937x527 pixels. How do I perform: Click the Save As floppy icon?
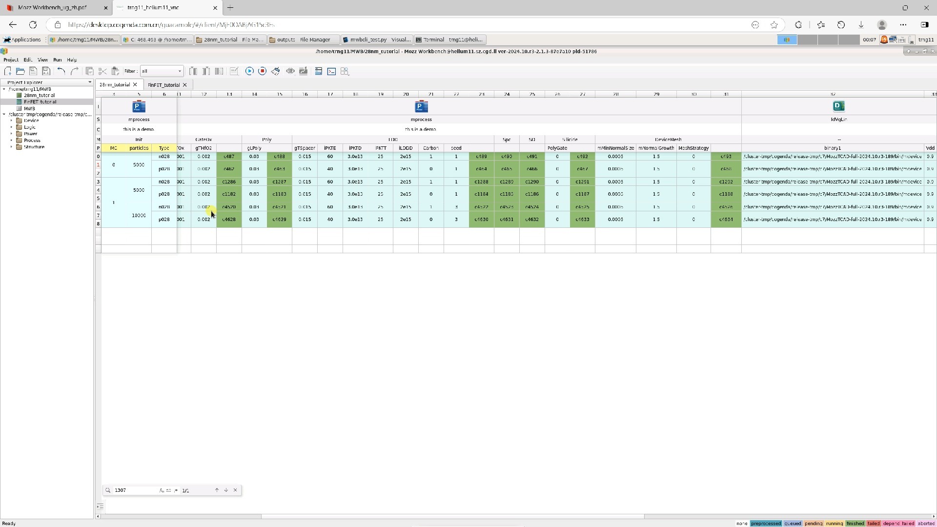[x=46, y=71]
